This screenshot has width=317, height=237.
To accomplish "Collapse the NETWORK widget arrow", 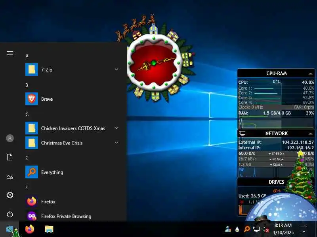I will point(311,134).
